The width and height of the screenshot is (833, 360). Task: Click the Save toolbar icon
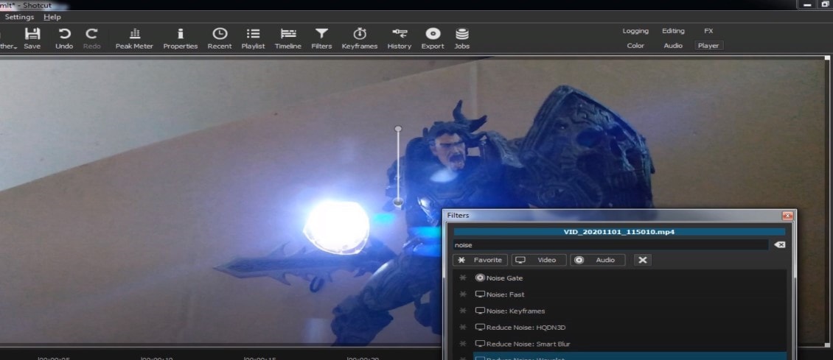(x=32, y=39)
